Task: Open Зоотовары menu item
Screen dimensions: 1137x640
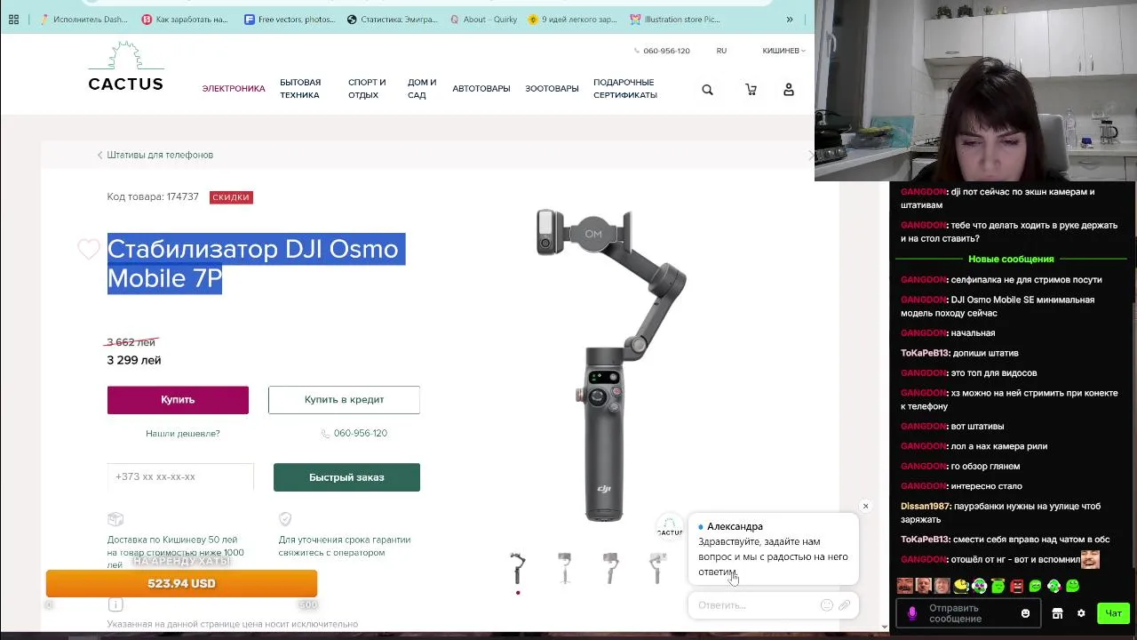Action: [x=552, y=89]
